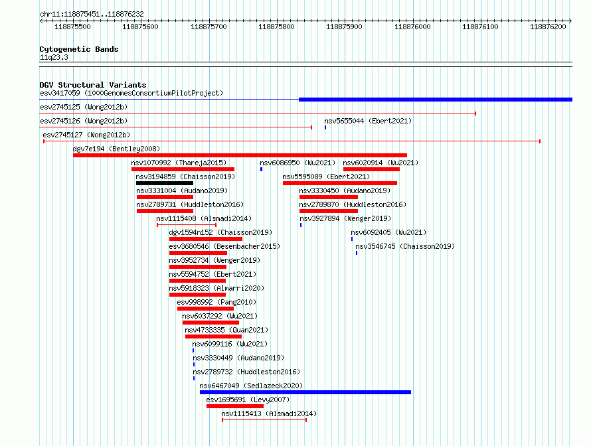Screen dimensions: 591x446
Task: Click esv998992 (Pang2010) label
Action: [216, 302]
